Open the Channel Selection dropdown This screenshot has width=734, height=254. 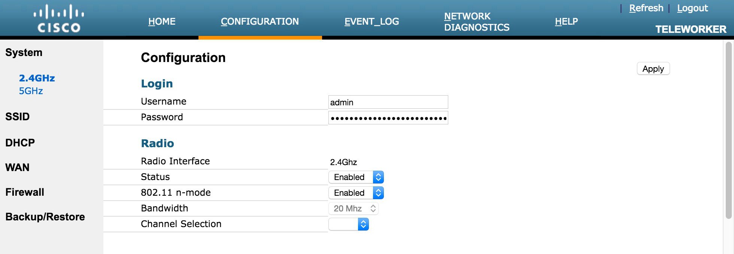point(349,224)
